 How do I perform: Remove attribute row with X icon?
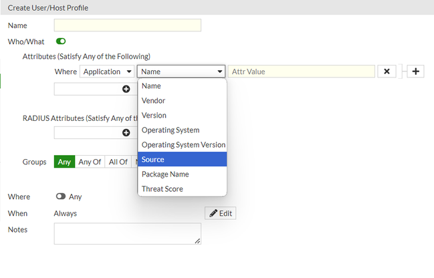(x=387, y=72)
